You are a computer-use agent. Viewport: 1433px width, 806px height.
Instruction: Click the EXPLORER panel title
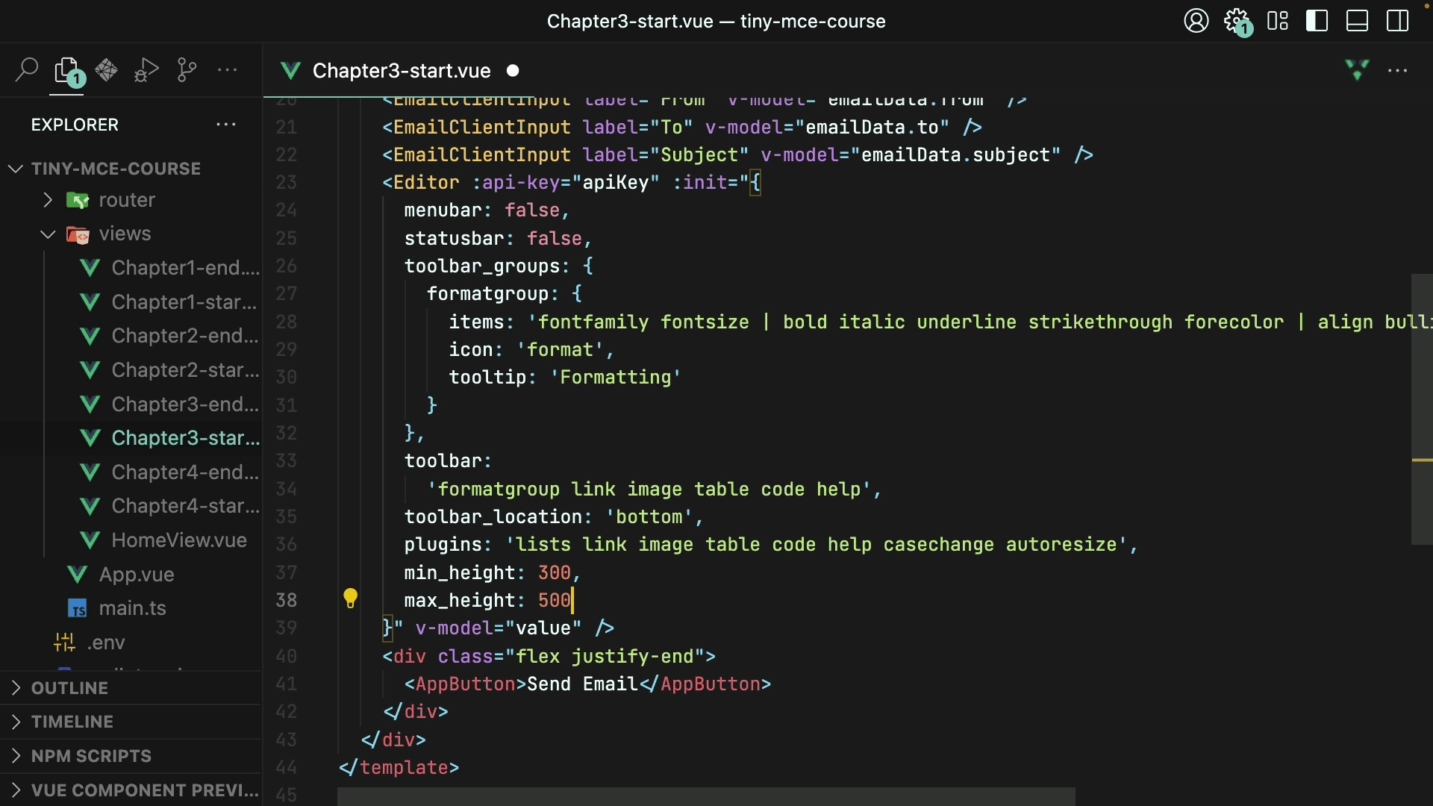75,125
